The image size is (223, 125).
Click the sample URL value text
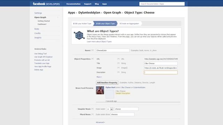point(161,59)
